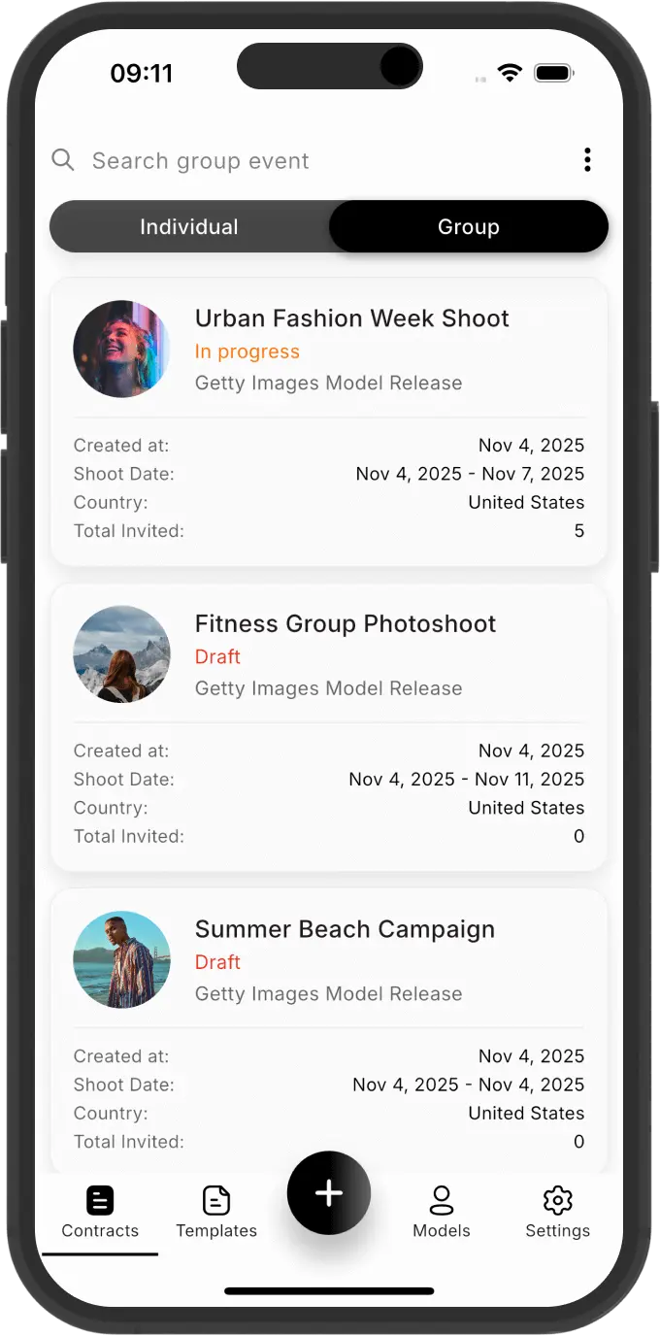
Task: Switch to the Individual contracts view
Action: coord(189,226)
